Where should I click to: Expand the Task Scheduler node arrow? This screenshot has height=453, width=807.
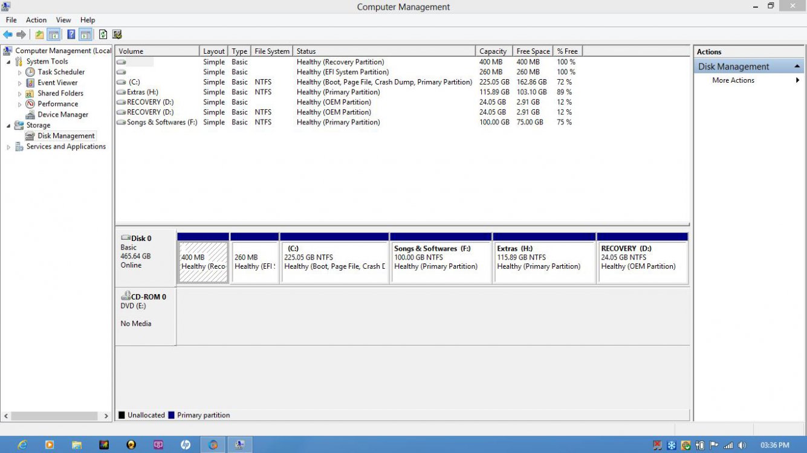(20, 72)
